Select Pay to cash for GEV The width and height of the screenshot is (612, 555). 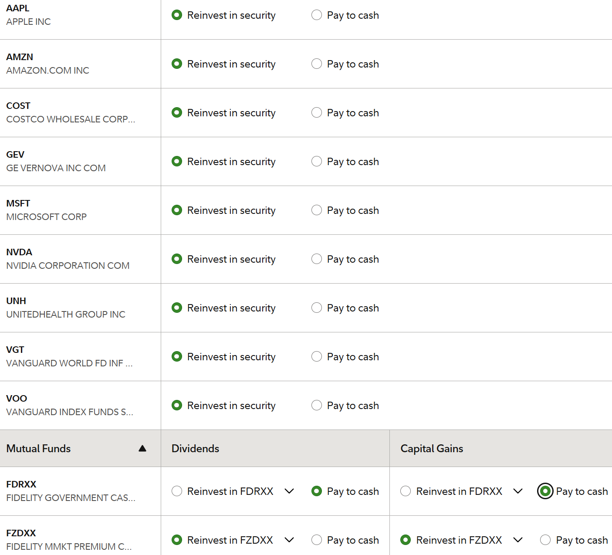click(x=317, y=162)
